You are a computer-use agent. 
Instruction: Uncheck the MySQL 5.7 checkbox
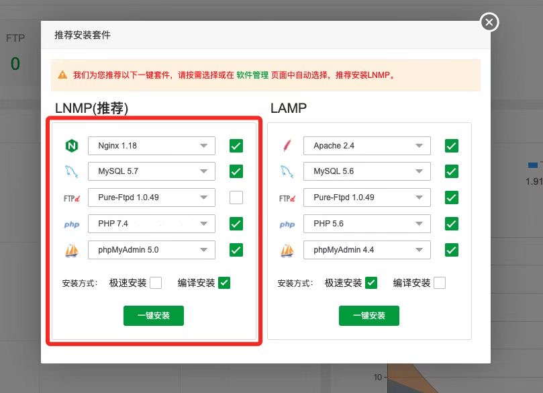pyautogui.click(x=236, y=171)
